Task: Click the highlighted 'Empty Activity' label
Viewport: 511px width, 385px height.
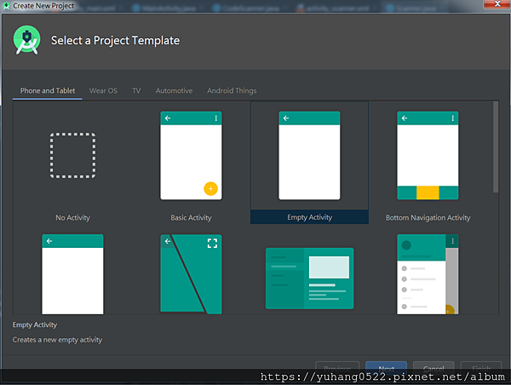Action: point(310,217)
